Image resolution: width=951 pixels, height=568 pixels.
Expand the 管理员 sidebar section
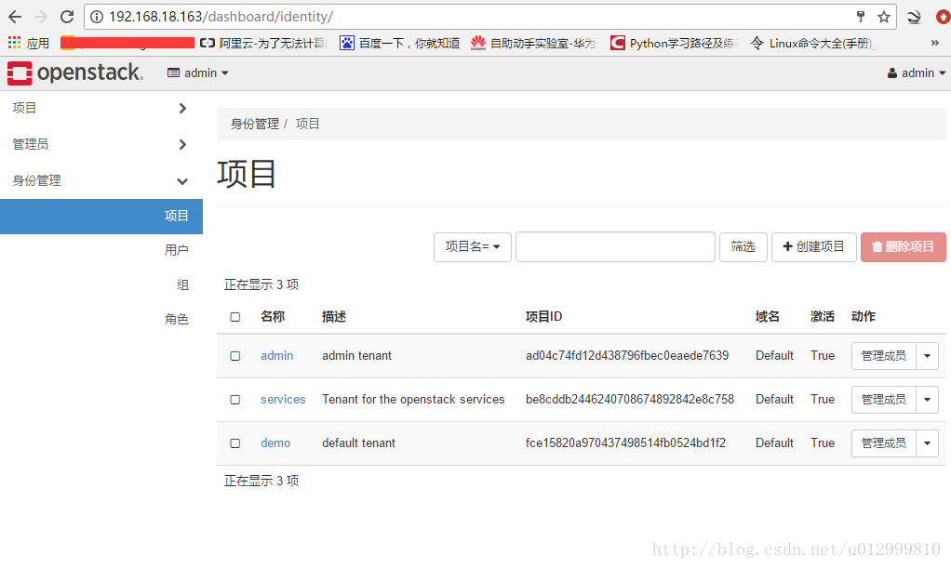pyautogui.click(x=101, y=144)
